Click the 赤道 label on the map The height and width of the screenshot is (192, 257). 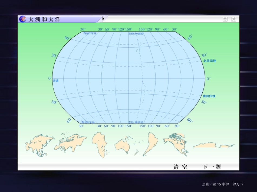(55, 81)
